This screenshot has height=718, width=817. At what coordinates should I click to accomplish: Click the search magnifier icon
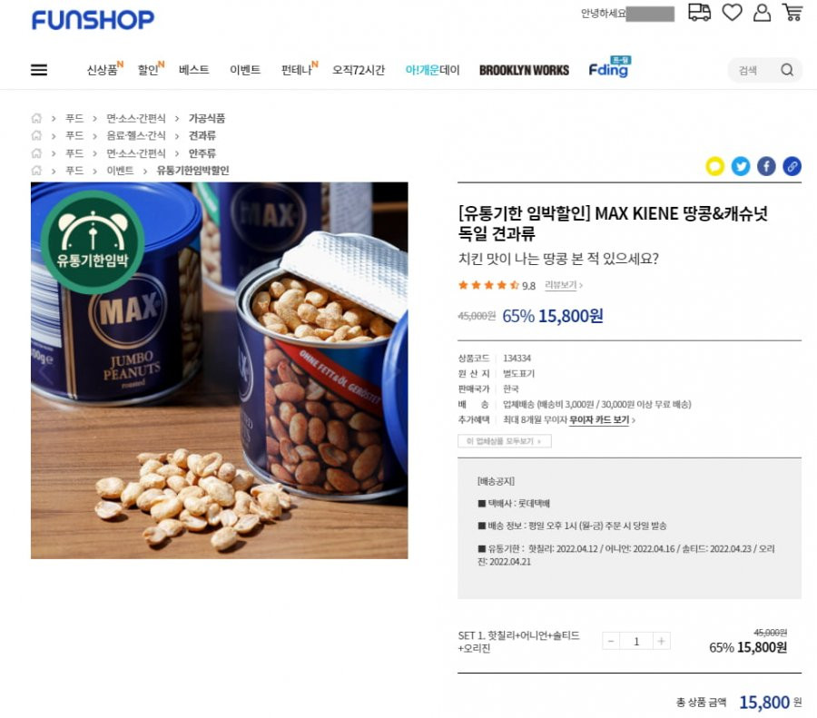coord(787,70)
